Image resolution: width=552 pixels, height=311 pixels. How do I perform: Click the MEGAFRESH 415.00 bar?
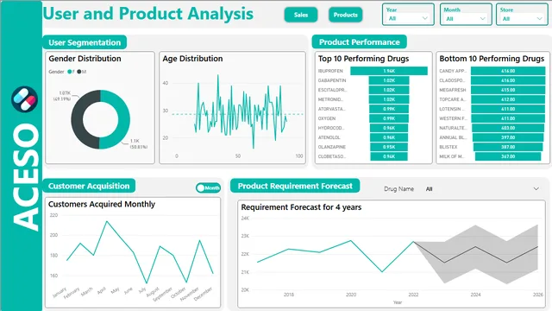[x=508, y=90]
